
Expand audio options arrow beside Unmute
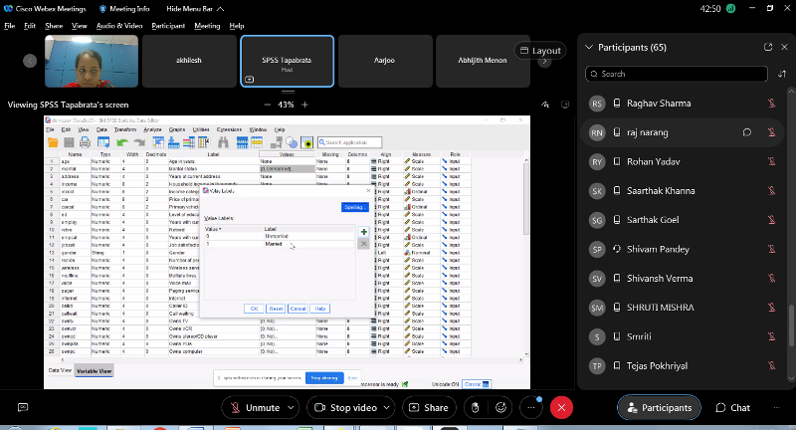pyautogui.click(x=291, y=407)
